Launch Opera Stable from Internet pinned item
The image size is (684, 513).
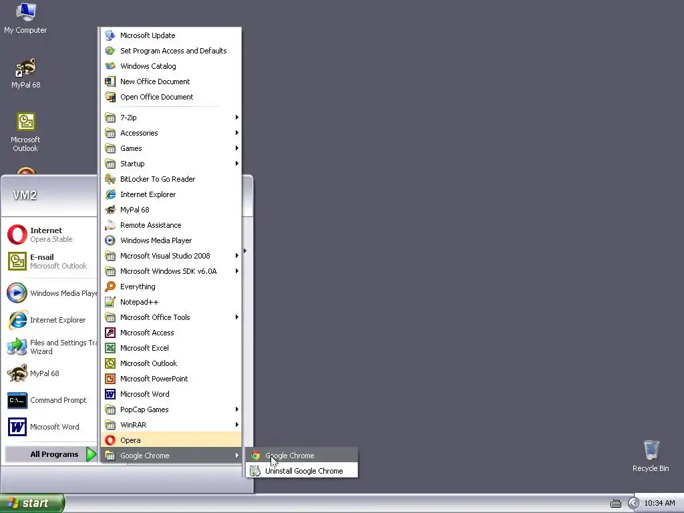click(x=50, y=234)
